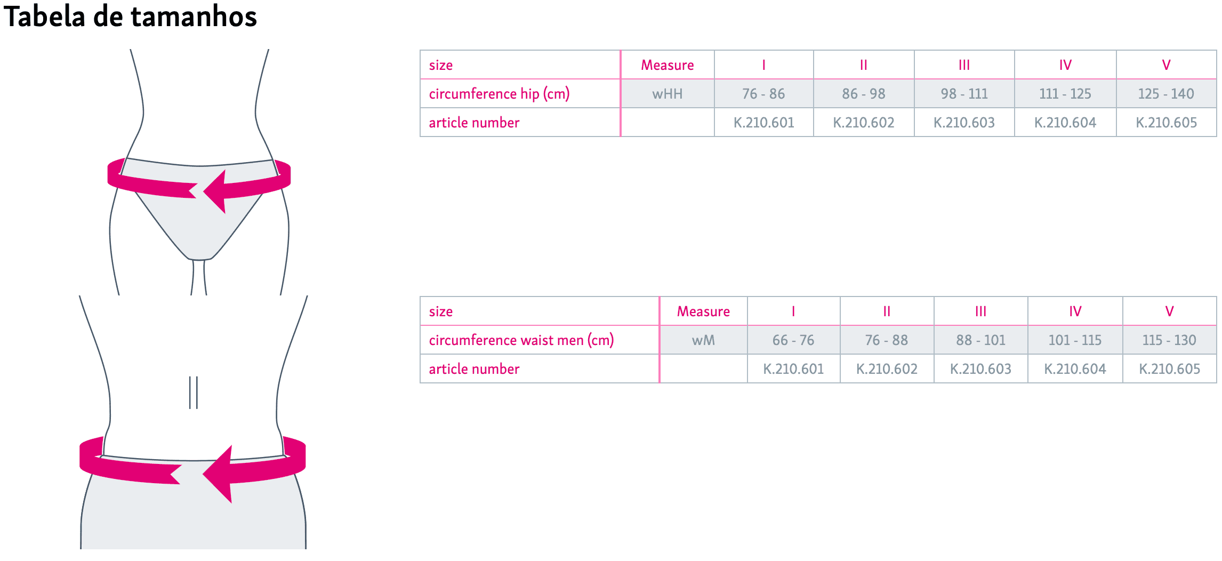Select the waist illustration figure
This screenshot has width=1222, height=561.
pos(192,422)
